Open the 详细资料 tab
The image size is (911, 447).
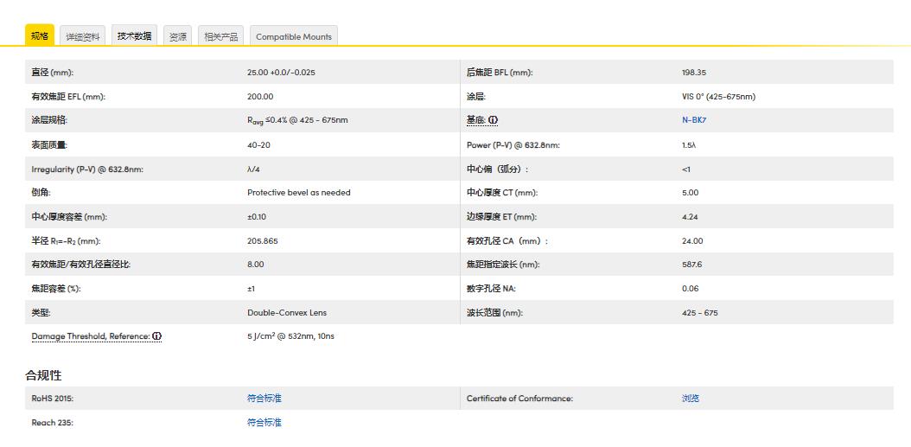click(84, 36)
